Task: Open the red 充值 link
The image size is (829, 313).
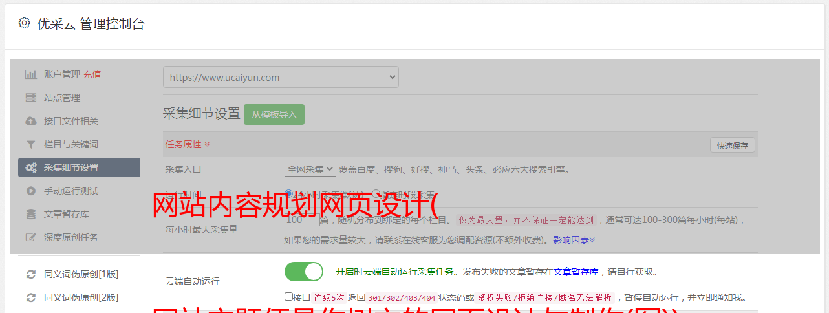Action: point(92,74)
